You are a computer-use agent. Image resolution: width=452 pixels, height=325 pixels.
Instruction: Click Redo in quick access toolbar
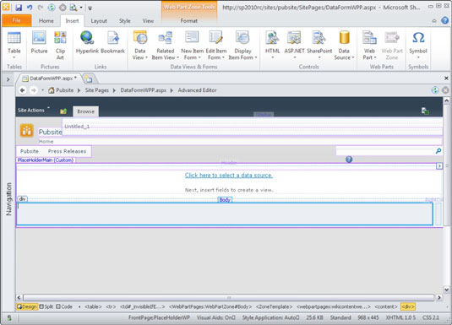(x=41, y=8)
